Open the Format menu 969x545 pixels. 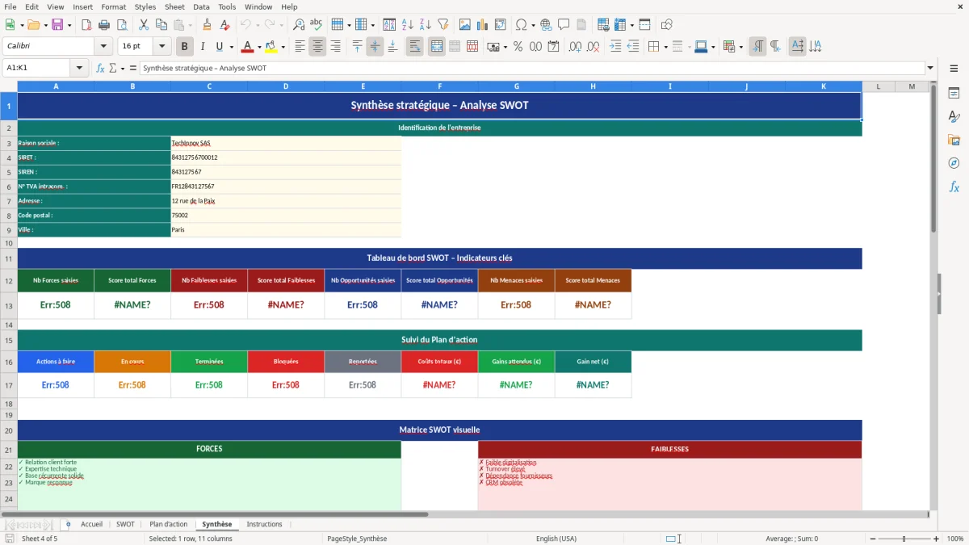(113, 6)
